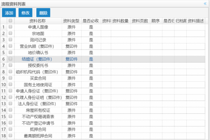Toggle the select-all header checkbox
The height and width of the screenshot is (140, 210).
(10, 21)
